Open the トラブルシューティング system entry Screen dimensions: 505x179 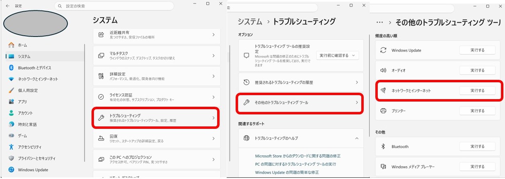(x=156, y=118)
